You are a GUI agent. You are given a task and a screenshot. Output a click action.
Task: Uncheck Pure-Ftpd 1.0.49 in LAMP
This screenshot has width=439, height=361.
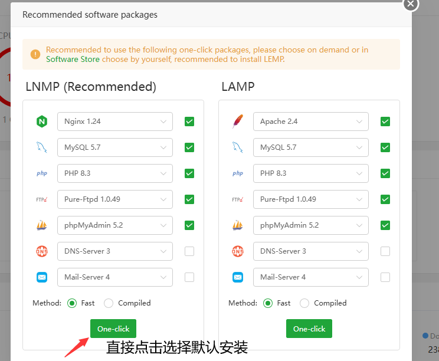coord(385,199)
